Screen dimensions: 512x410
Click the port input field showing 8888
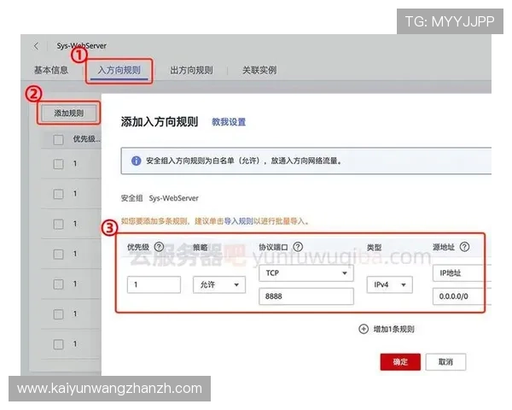coord(306,296)
